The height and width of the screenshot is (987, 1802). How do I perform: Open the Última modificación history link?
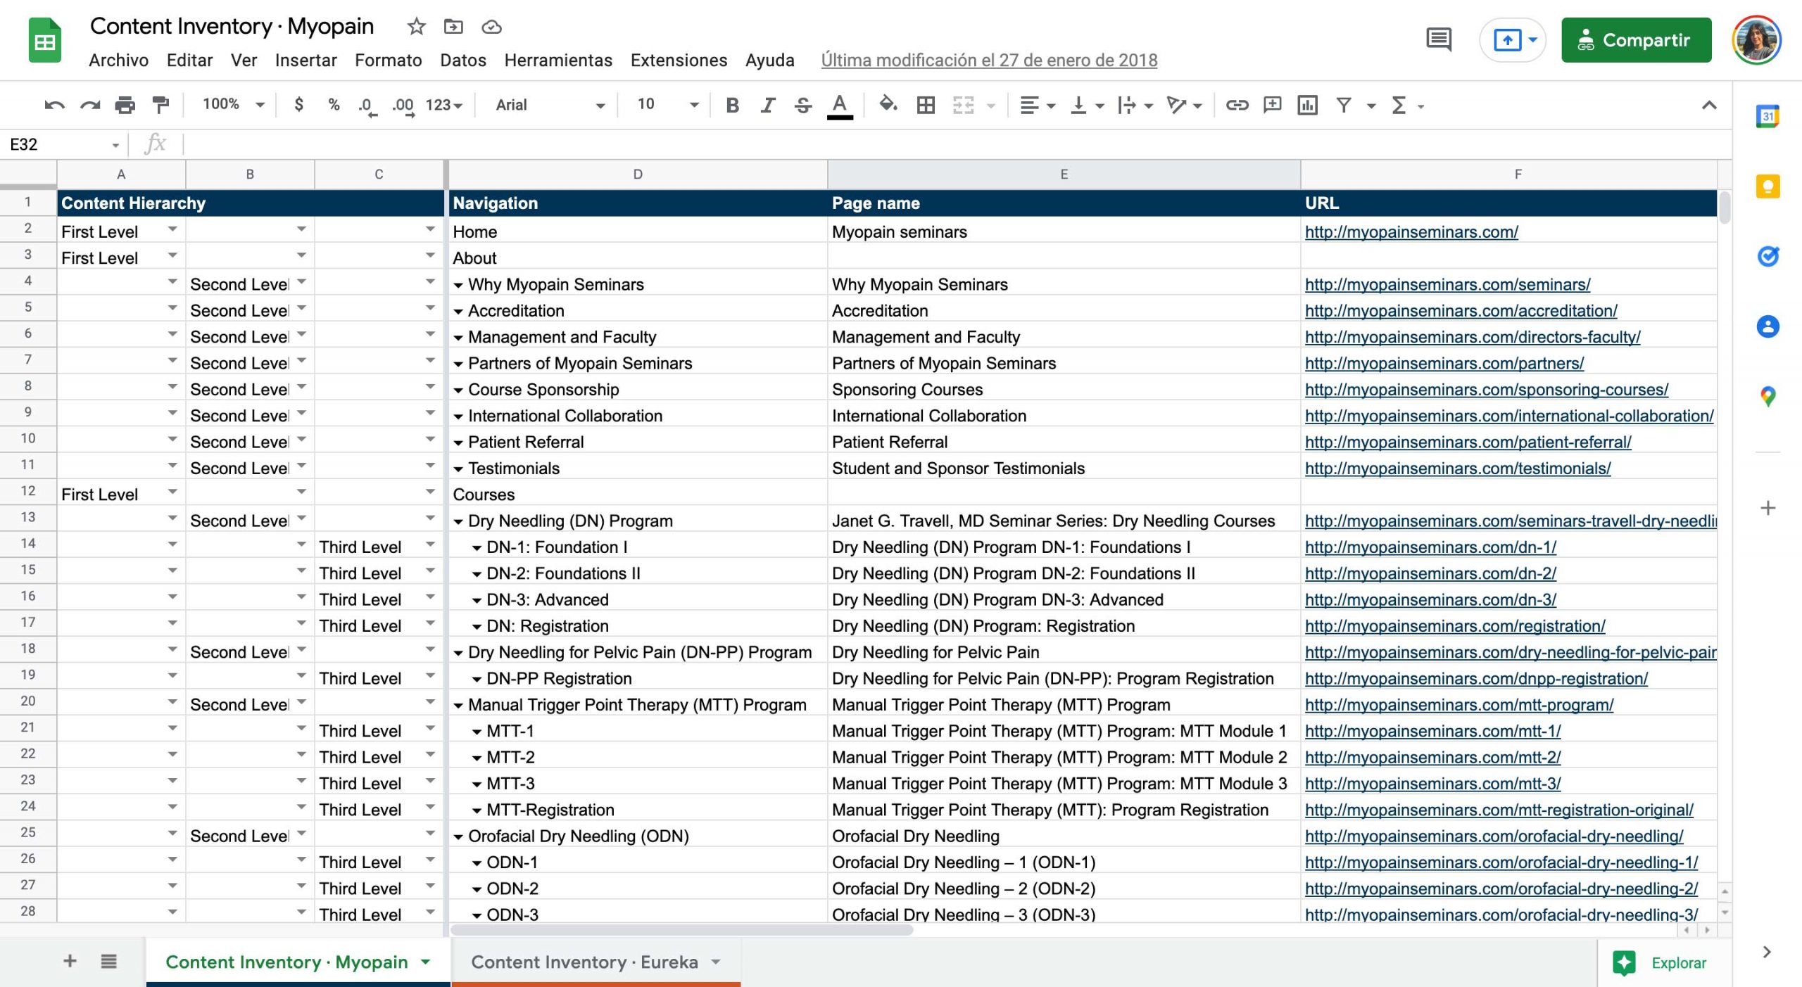tap(989, 61)
